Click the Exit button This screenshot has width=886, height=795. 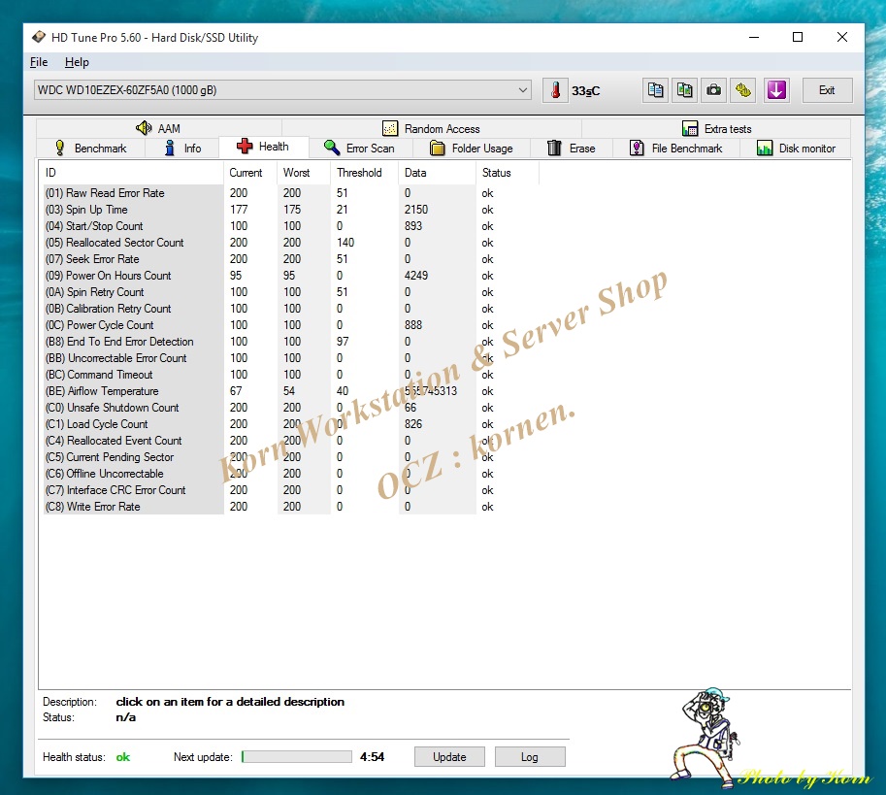827,90
